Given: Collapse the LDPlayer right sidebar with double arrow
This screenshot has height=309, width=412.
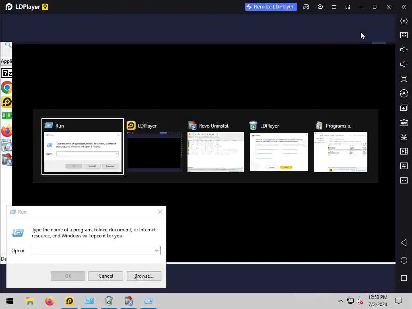Looking at the screenshot, I should 404,7.
